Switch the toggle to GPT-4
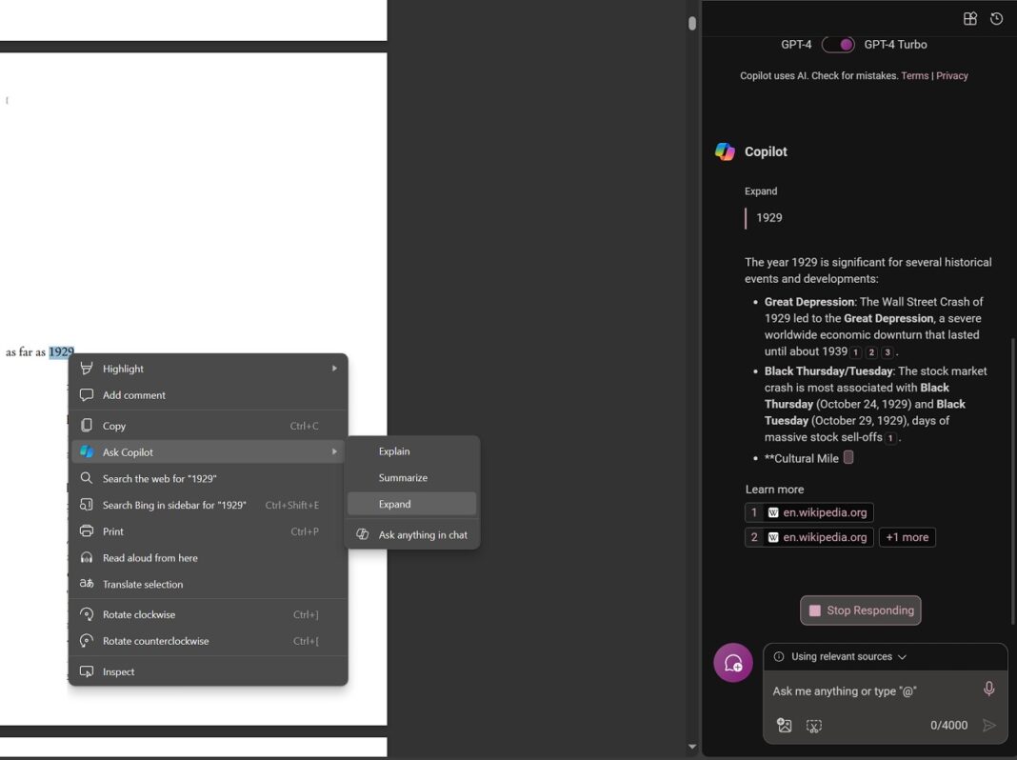 (838, 44)
